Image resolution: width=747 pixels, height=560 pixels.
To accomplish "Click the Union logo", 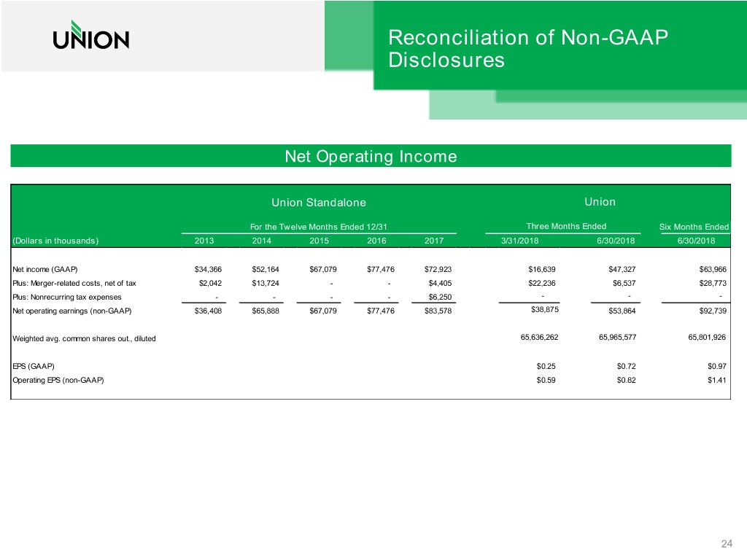I will [91, 38].
